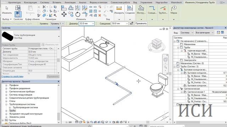The width and height of the screenshot is (227, 127).
Task: Click Применить button in Свойства panel
Action: point(53,77)
